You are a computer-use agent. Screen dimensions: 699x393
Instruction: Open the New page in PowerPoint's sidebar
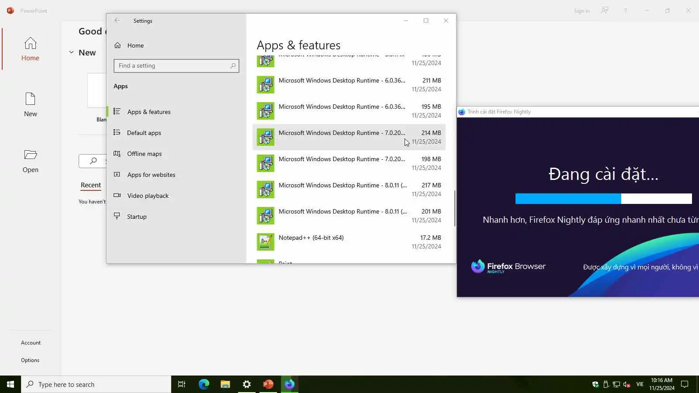pyautogui.click(x=31, y=105)
